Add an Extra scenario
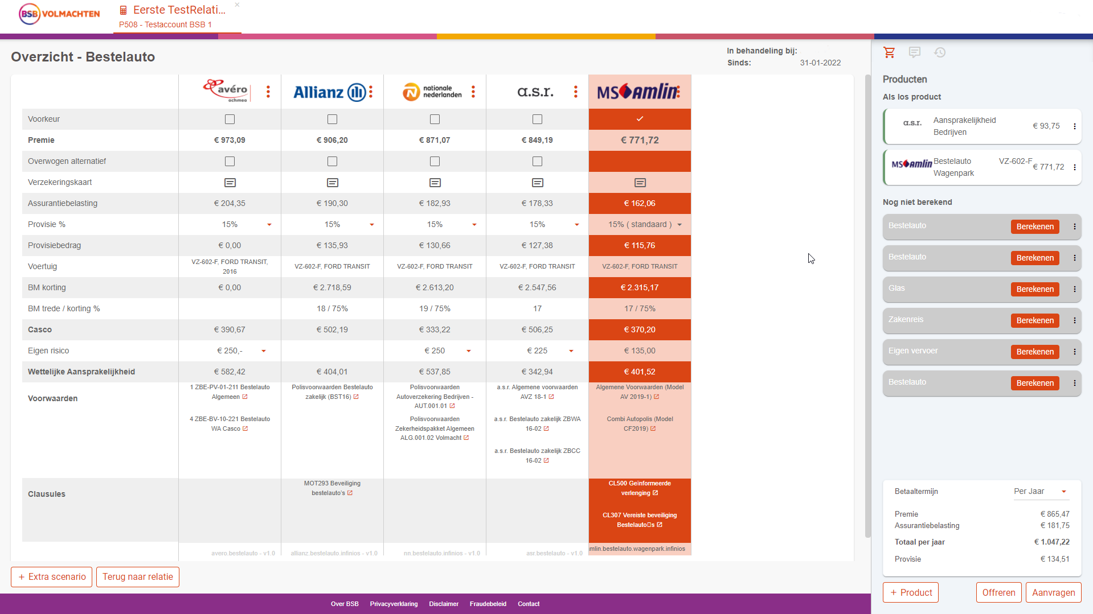The image size is (1093, 614). [x=51, y=577]
